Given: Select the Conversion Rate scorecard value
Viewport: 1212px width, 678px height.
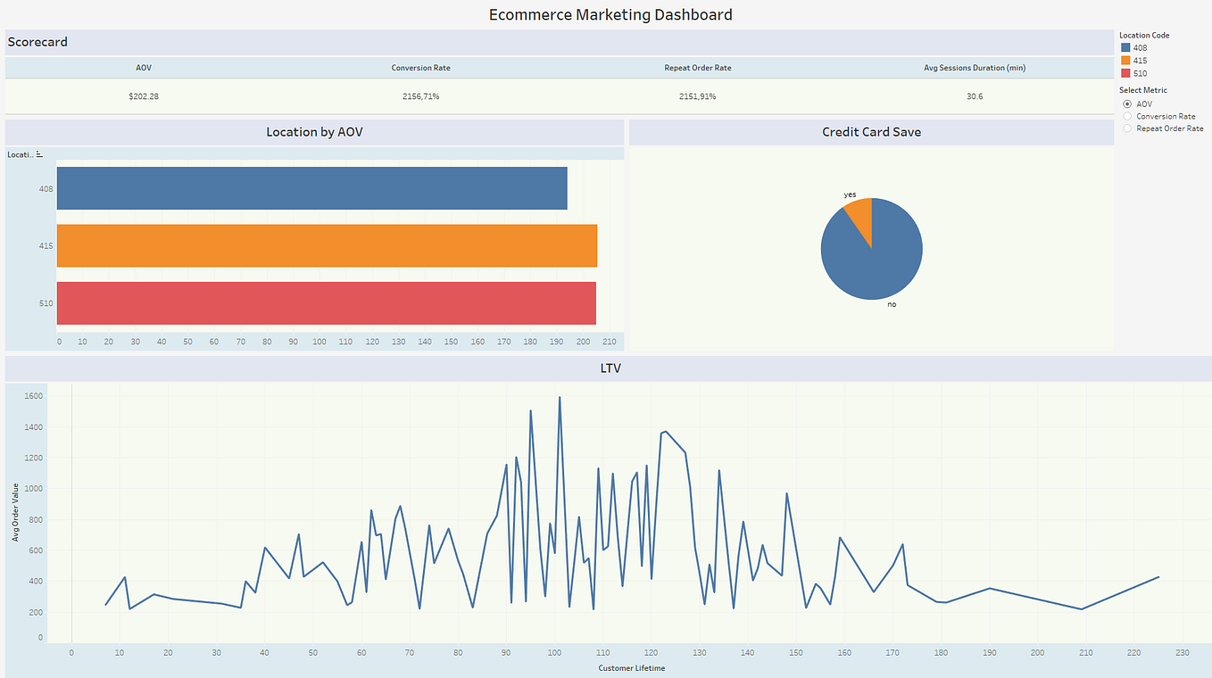Looking at the screenshot, I should click(x=419, y=95).
